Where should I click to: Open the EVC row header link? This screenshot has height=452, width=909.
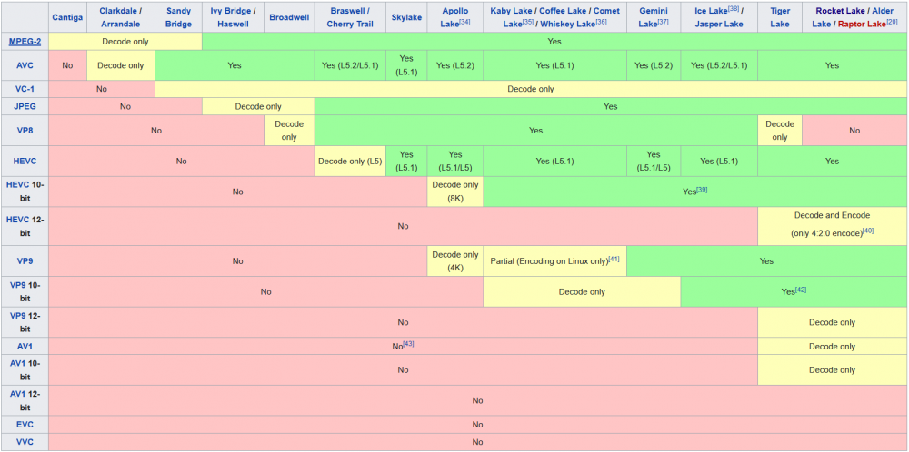click(25, 424)
